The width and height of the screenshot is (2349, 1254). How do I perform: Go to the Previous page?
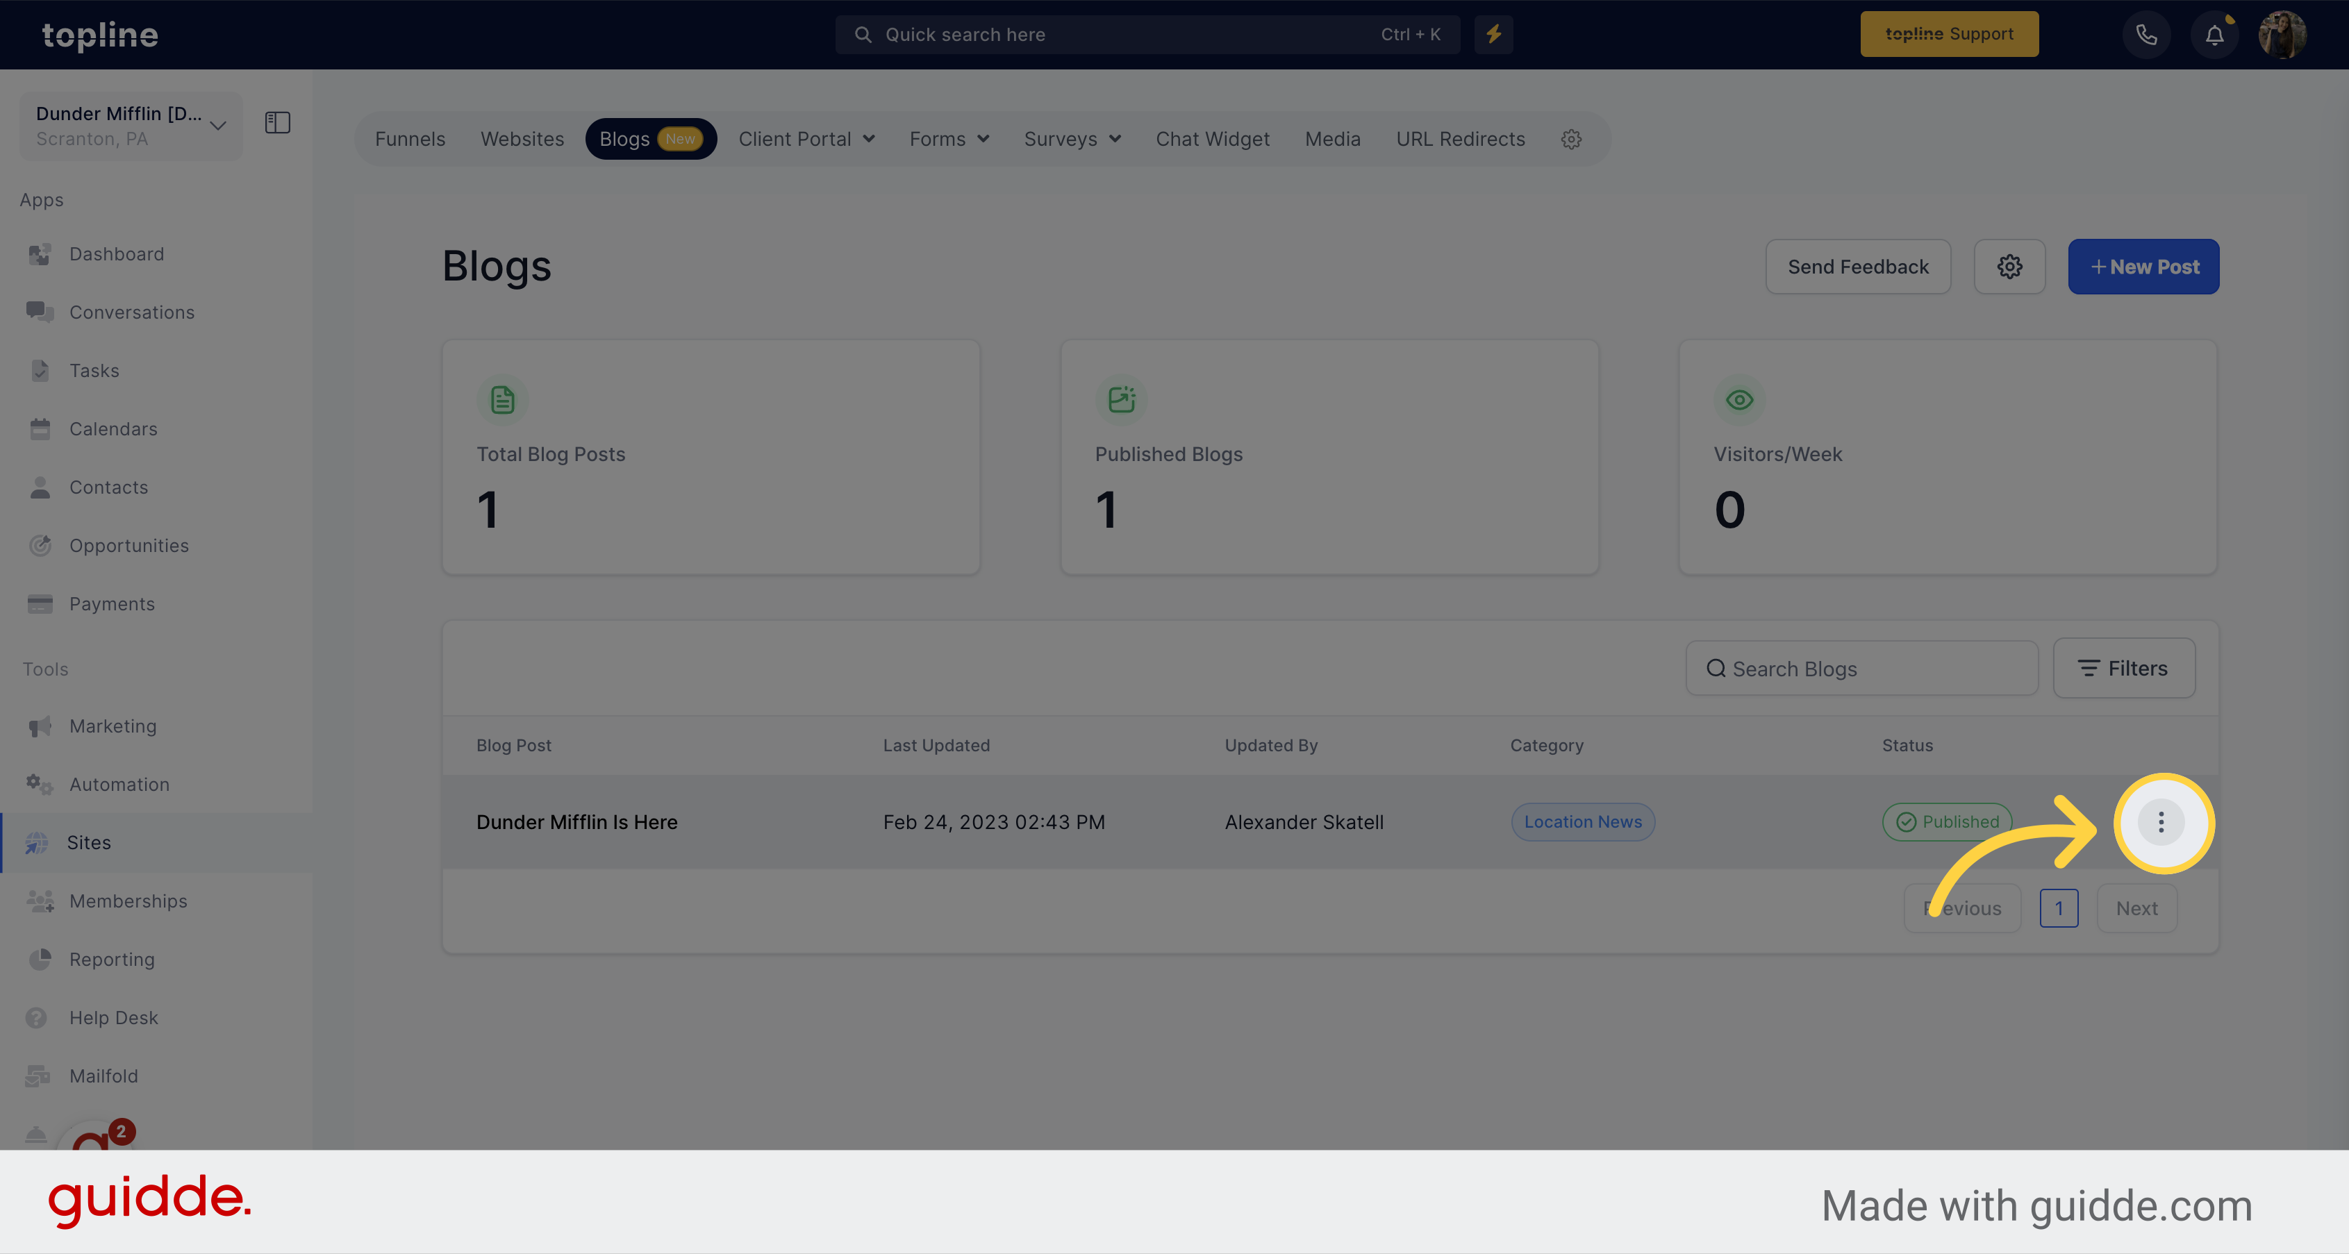coord(1961,909)
